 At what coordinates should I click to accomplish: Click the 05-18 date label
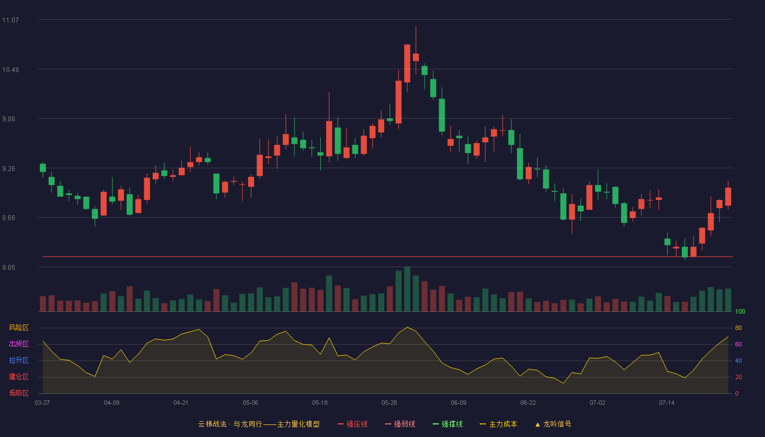pos(320,403)
